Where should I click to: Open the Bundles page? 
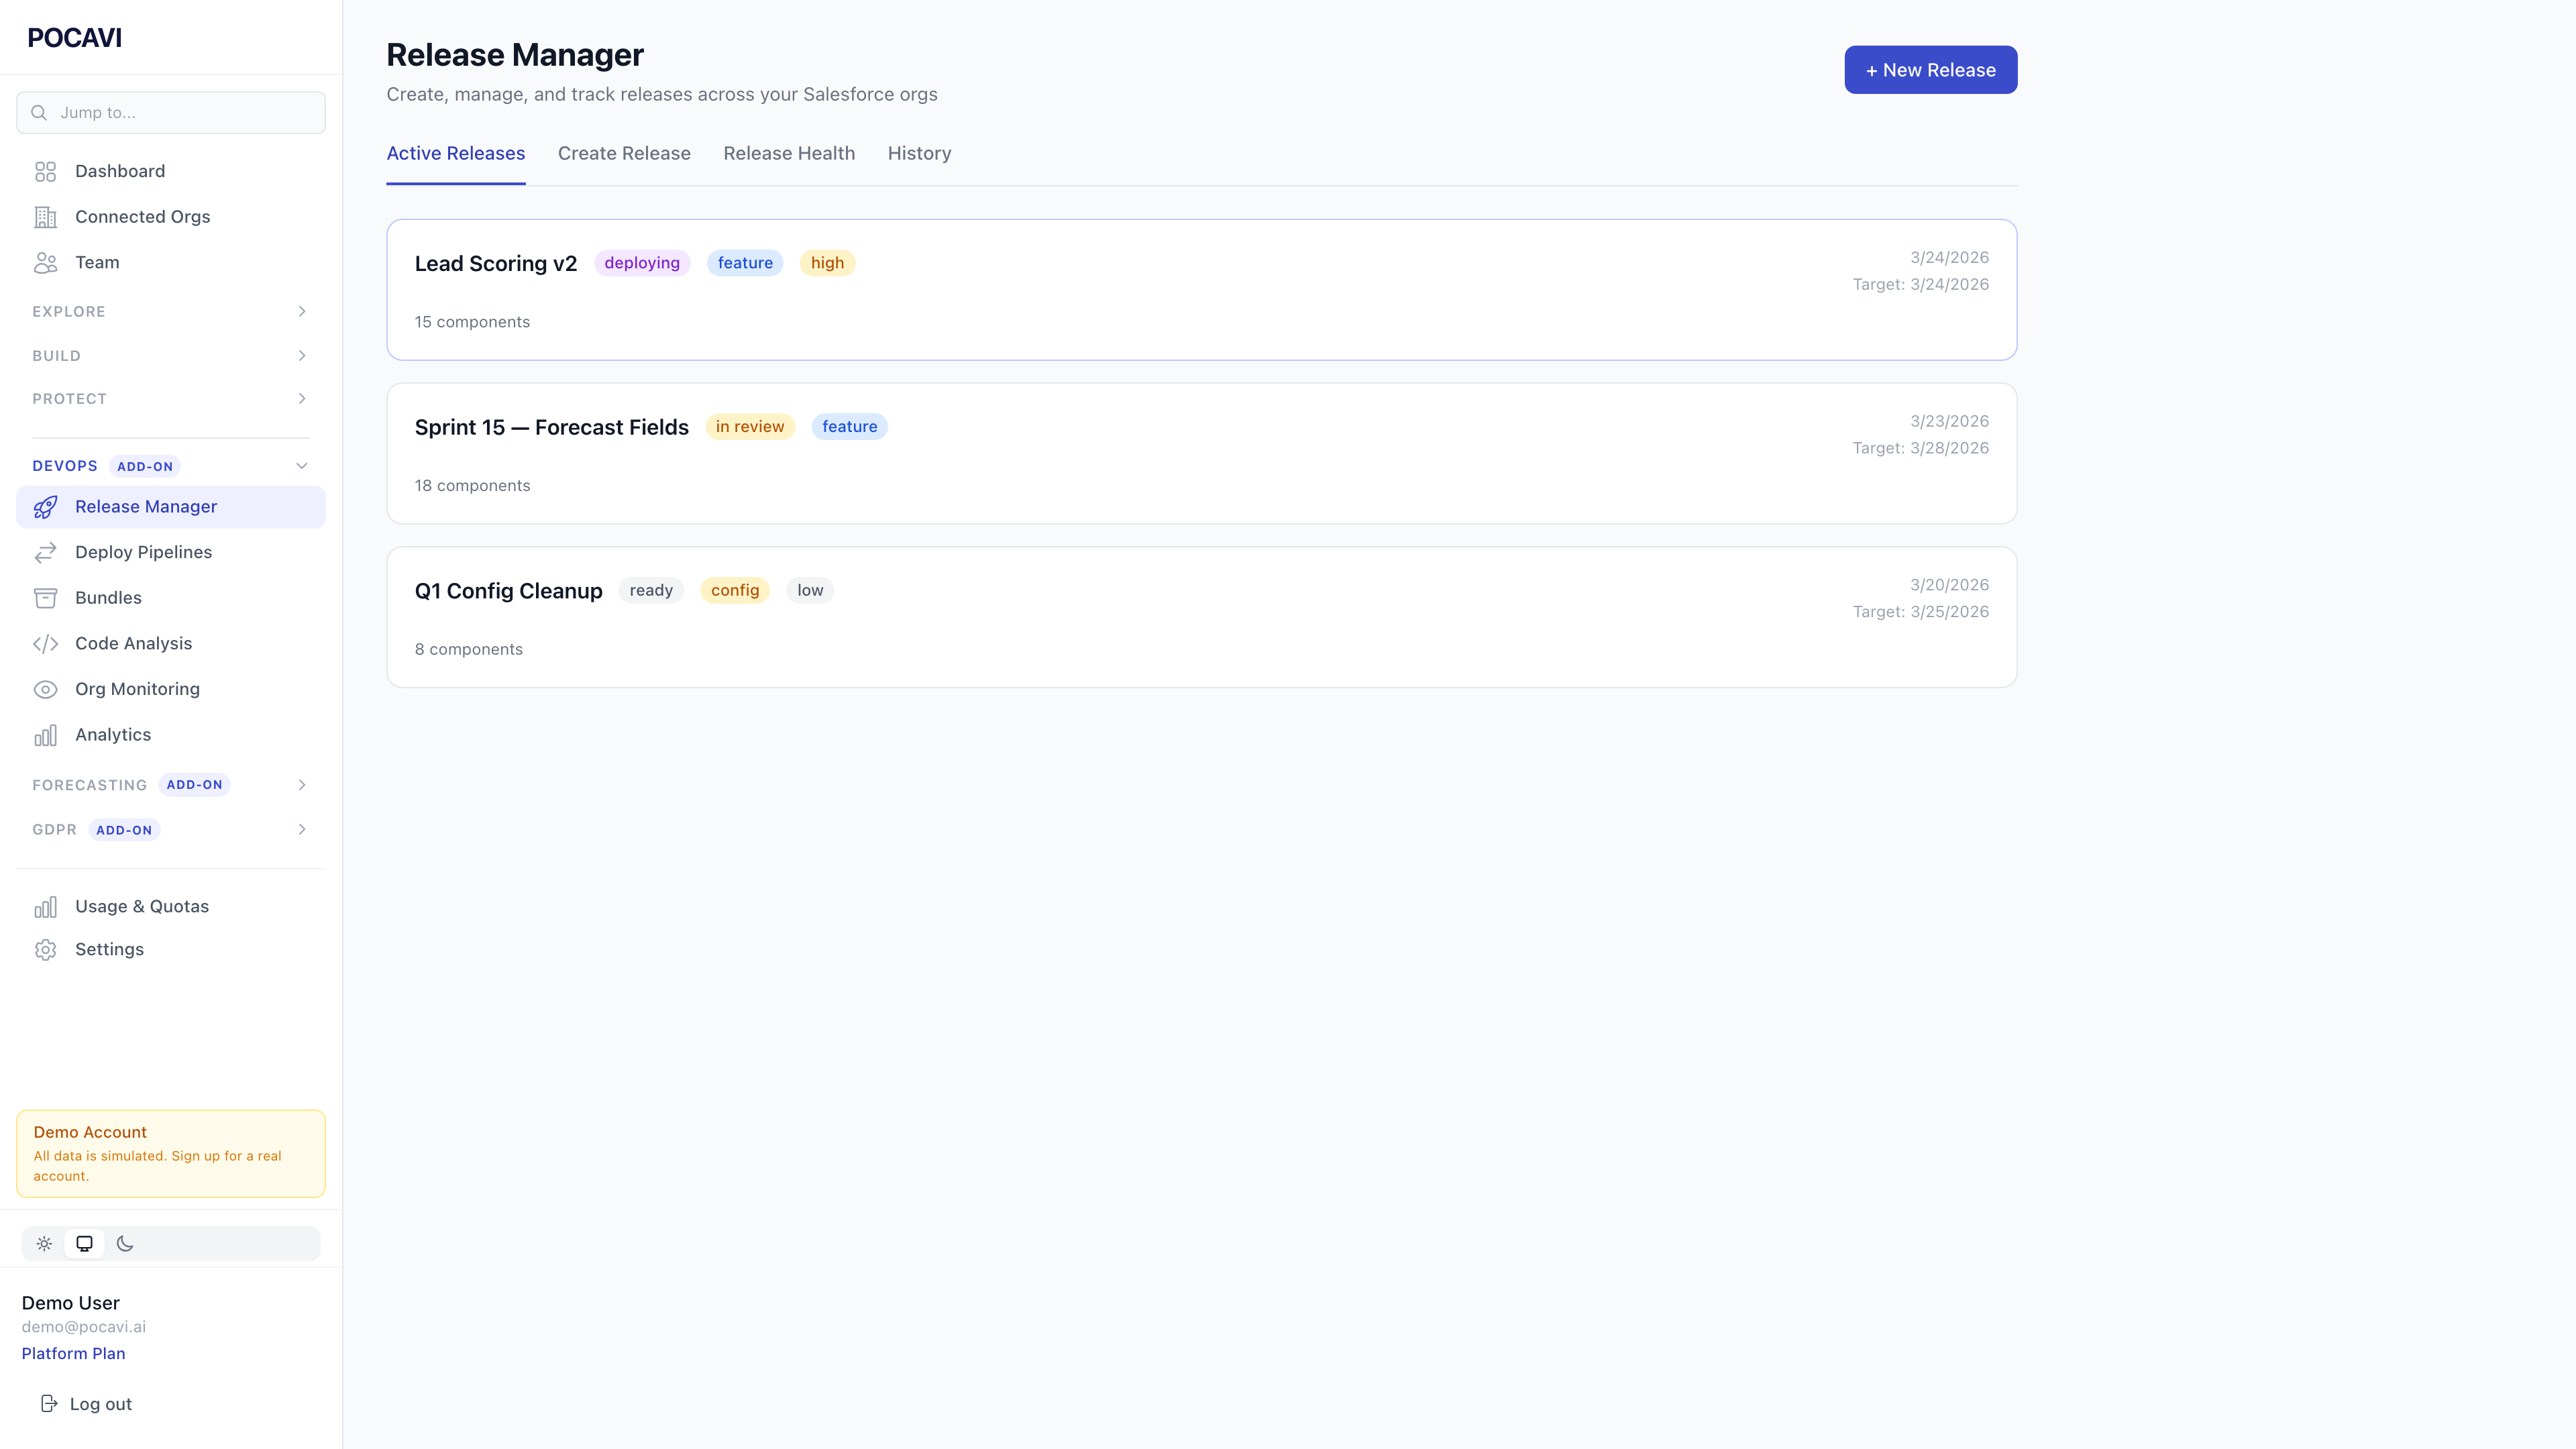(x=171, y=598)
